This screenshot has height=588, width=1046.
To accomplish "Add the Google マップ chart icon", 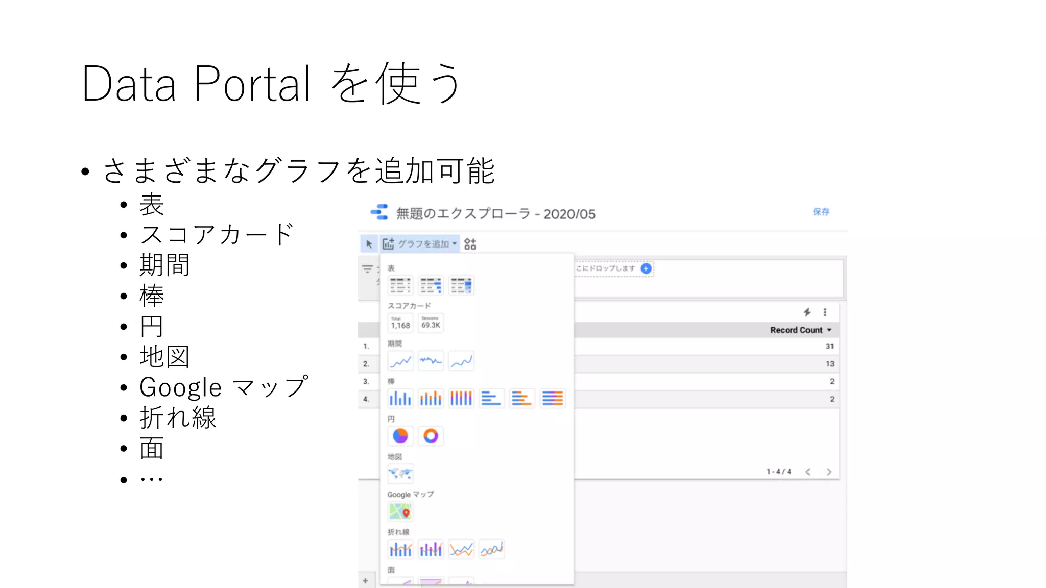I will tap(400, 511).
